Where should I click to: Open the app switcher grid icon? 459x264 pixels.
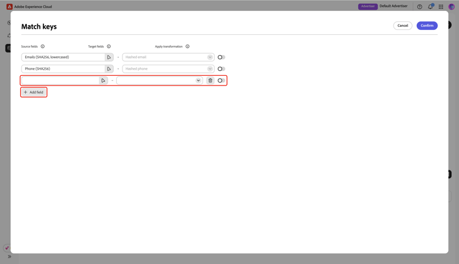[x=441, y=7]
